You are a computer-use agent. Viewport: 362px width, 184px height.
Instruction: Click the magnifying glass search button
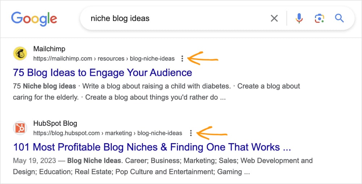[x=339, y=18]
